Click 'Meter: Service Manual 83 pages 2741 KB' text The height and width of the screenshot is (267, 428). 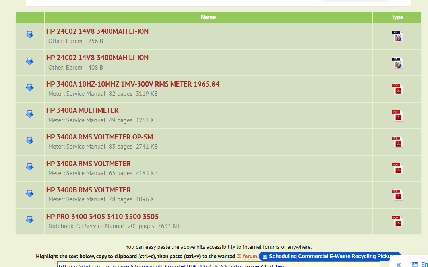pos(103,147)
